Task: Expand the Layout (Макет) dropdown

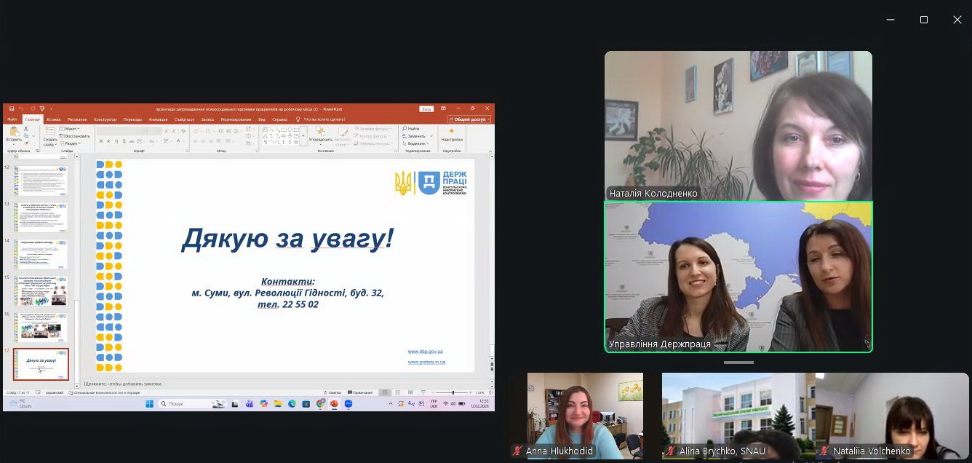Action: coord(71,129)
